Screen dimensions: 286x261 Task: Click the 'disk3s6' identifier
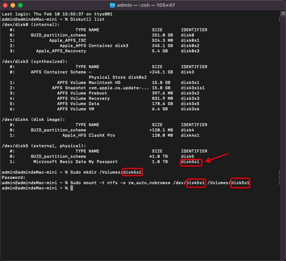[x=190, y=109]
